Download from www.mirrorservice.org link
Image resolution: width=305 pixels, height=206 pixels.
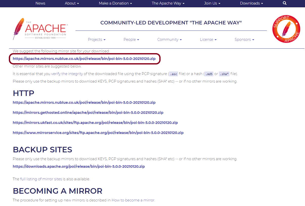tap(98, 133)
